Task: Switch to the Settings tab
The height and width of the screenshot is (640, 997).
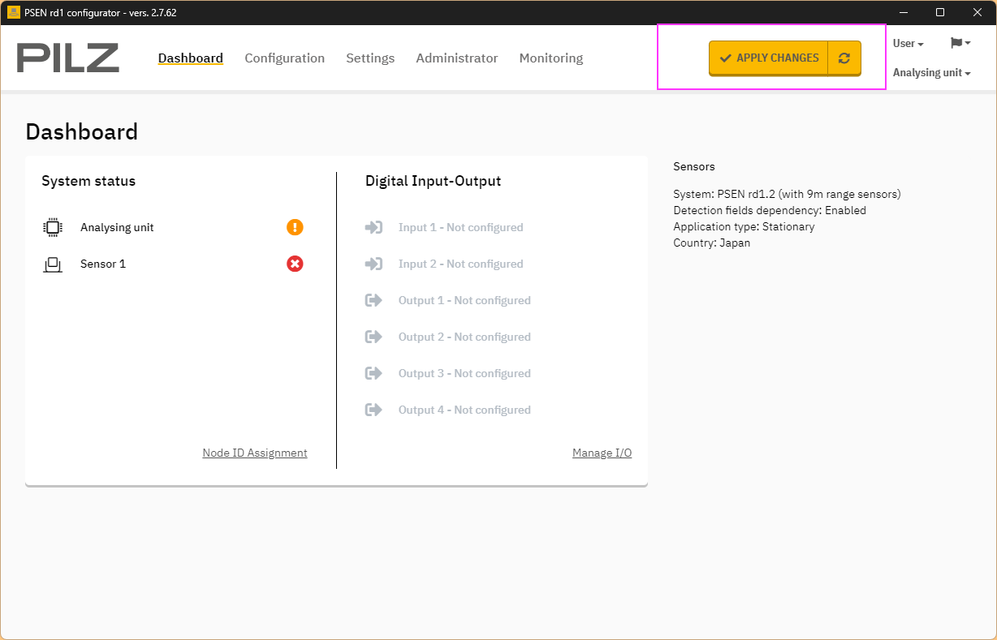Action: pos(370,58)
